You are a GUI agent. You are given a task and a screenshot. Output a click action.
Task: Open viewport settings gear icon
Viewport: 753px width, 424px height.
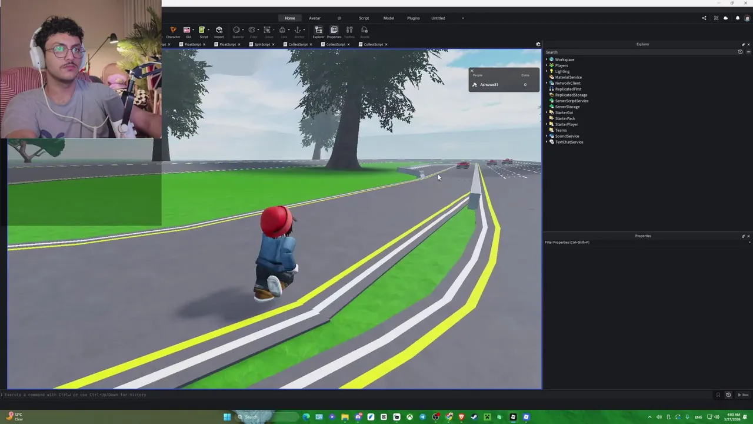click(538, 44)
